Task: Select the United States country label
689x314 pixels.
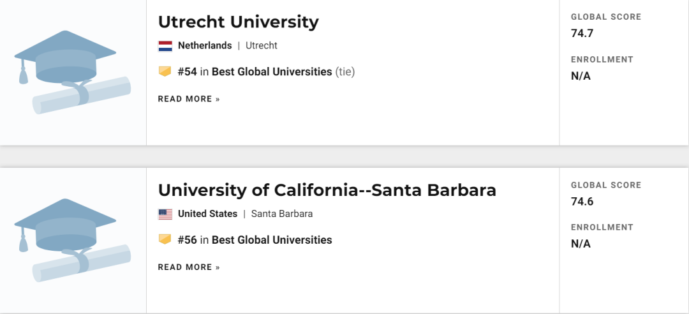Action: pos(207,214)
